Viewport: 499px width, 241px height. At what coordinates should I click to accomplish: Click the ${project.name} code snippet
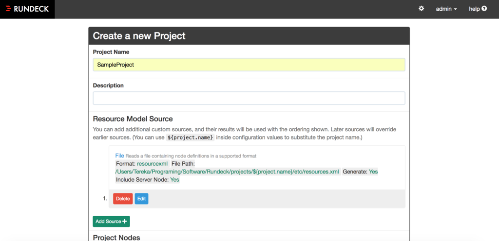pos(191,138)
